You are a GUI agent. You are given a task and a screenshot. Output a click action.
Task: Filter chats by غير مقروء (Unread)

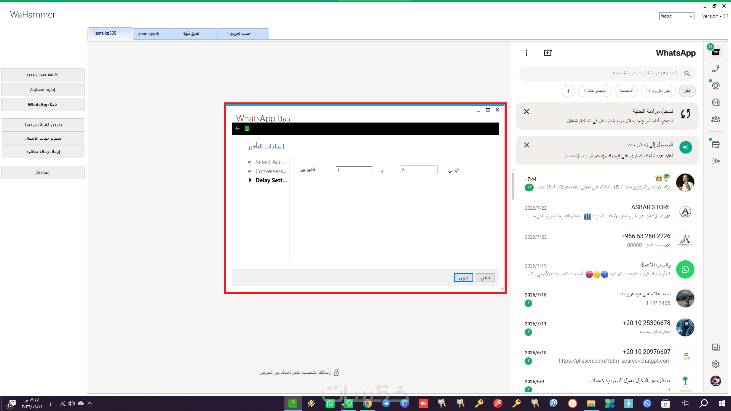(x=658, y=91)
